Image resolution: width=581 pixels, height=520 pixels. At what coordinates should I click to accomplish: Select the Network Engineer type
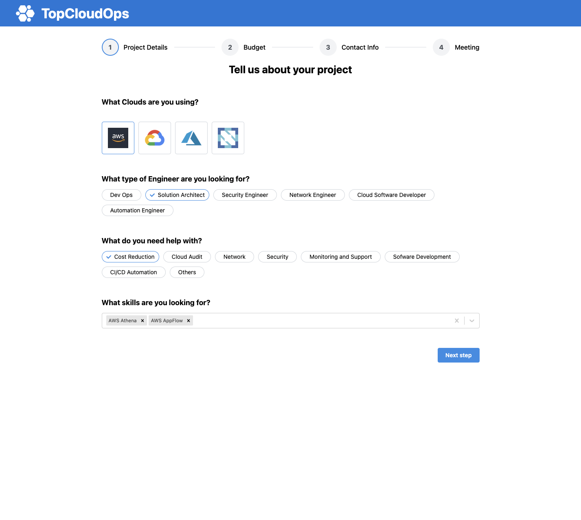(312, 195)
